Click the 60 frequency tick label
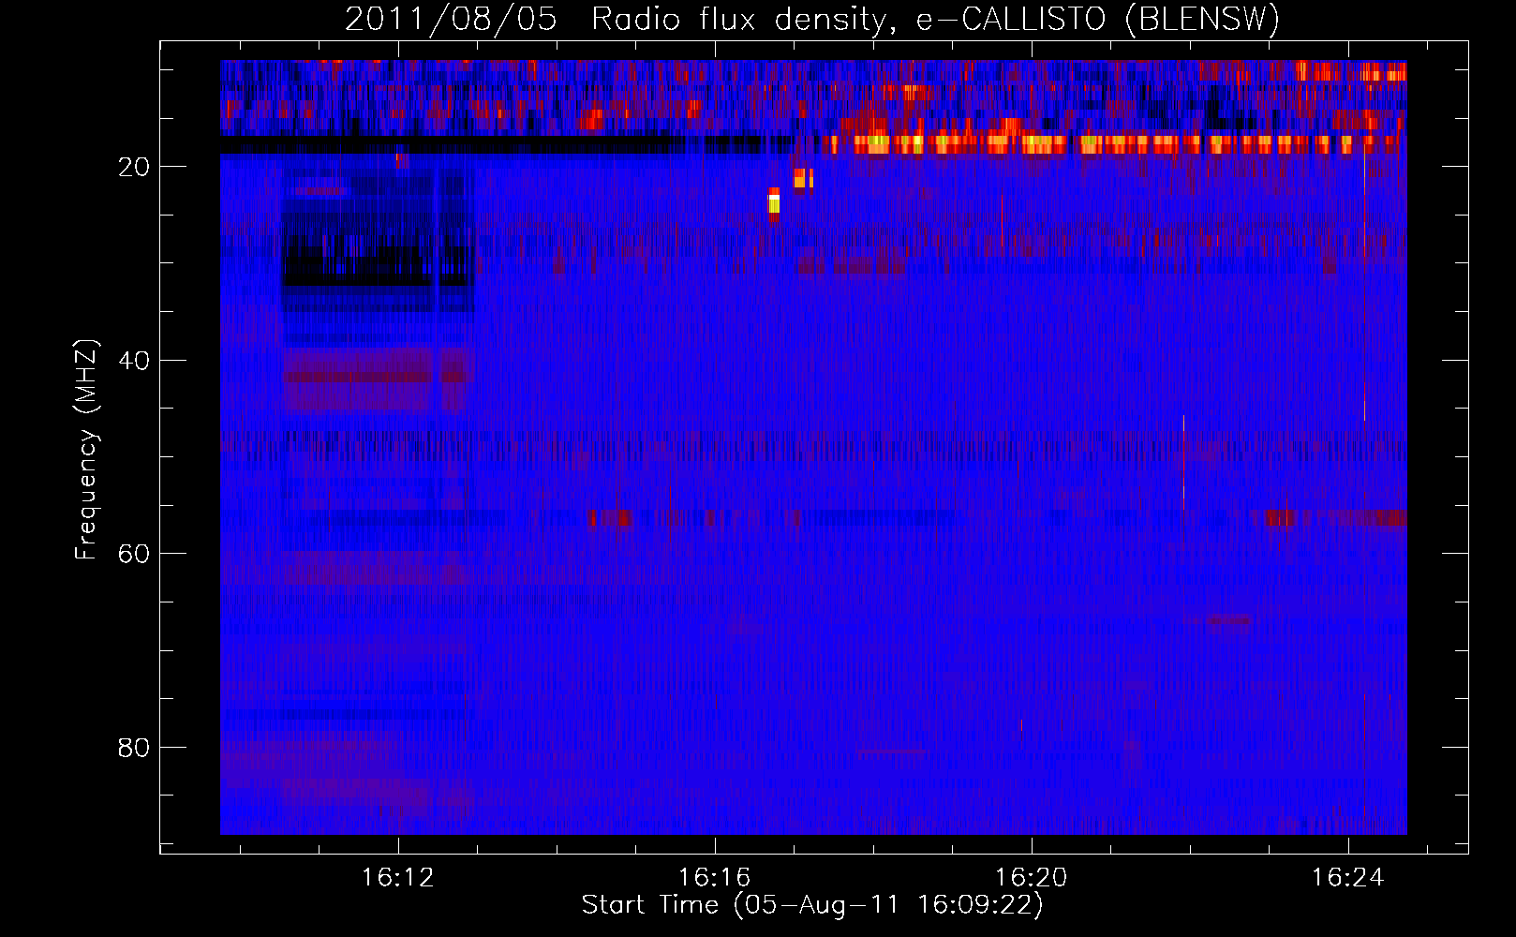This screenshot has height=937, width=1516. [134, 554]
